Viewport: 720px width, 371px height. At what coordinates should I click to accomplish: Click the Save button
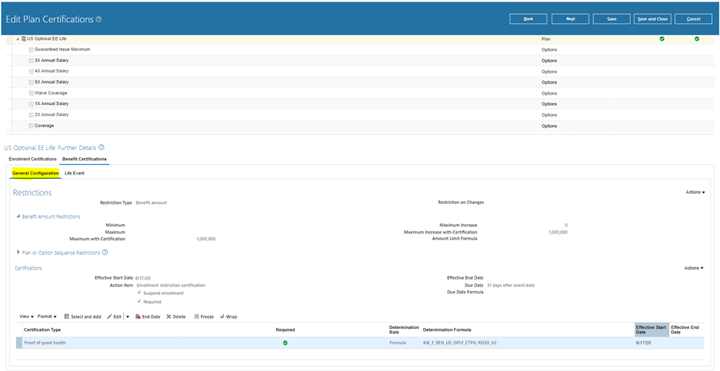[x=611, y=19]
